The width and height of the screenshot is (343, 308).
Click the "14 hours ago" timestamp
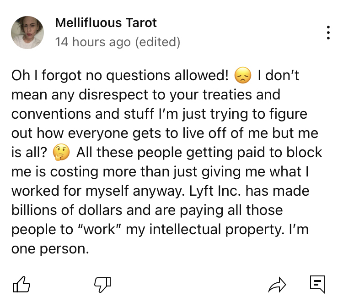(x=92, y=42)
